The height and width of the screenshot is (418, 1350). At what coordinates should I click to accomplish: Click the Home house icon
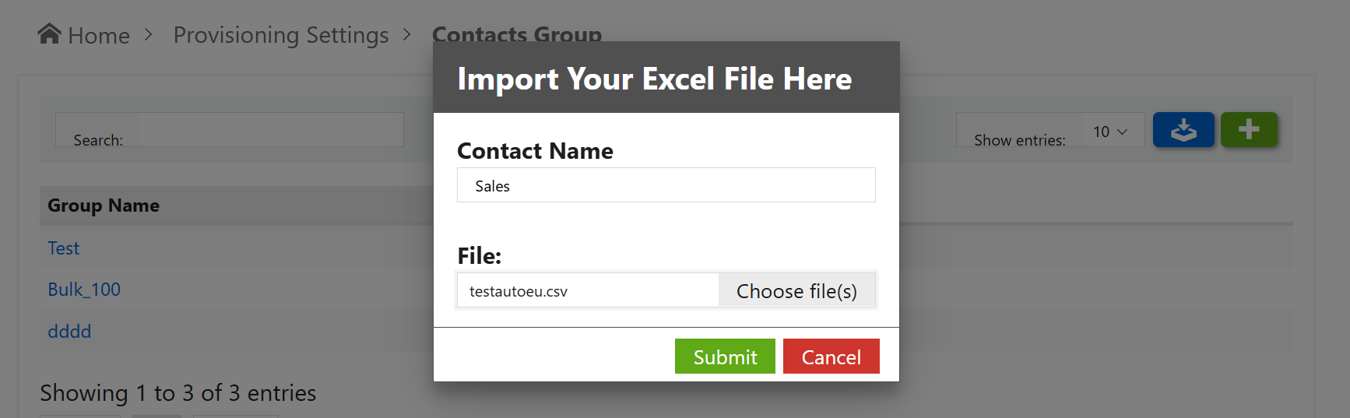click(x=49, y=33)
